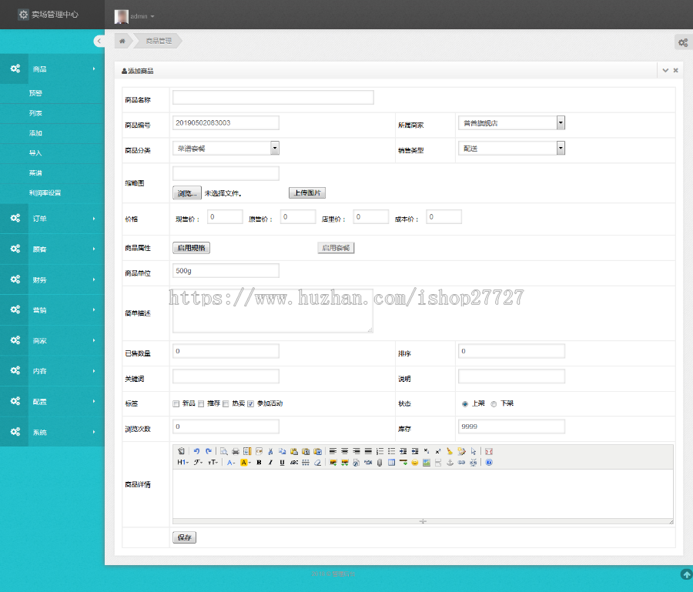Screen dimensions: 693x592
Task: Check the 新品 tag checkbox
Action: 176,404
